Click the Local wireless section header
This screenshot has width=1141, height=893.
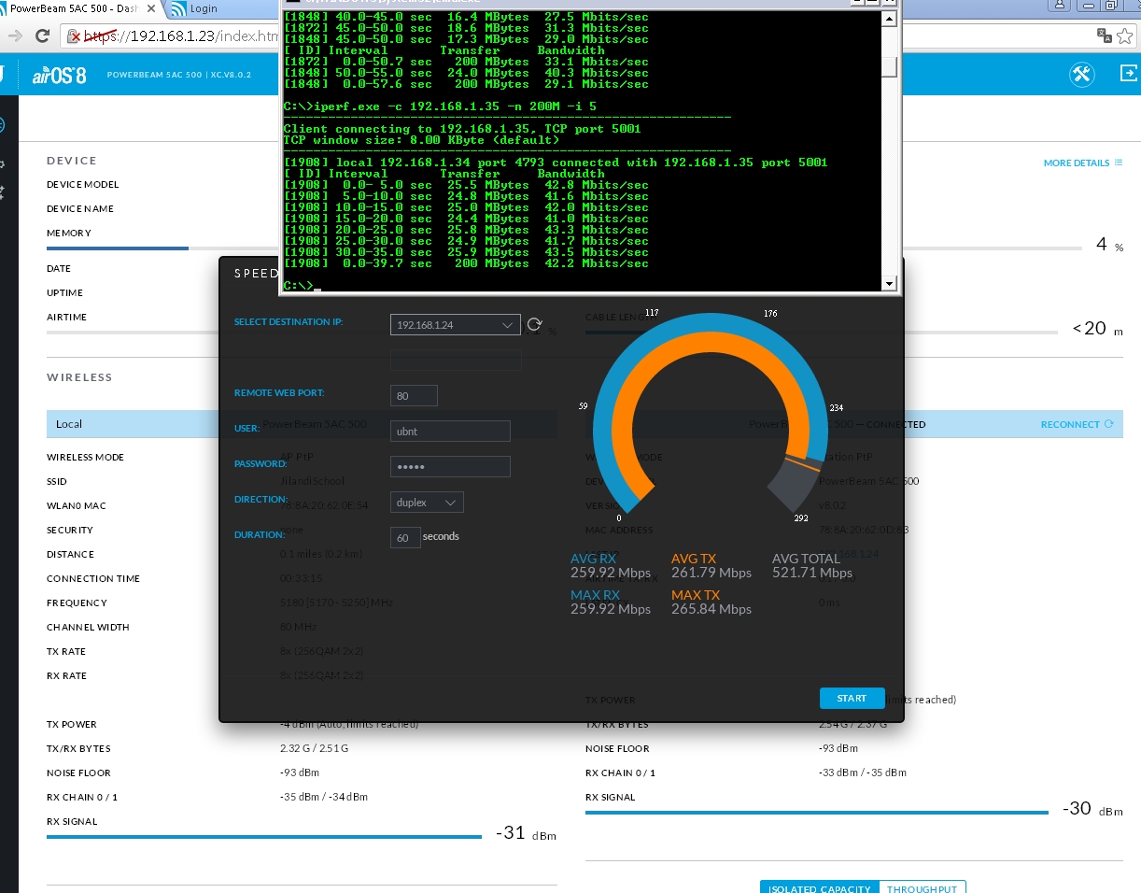[x=302, y=424]
